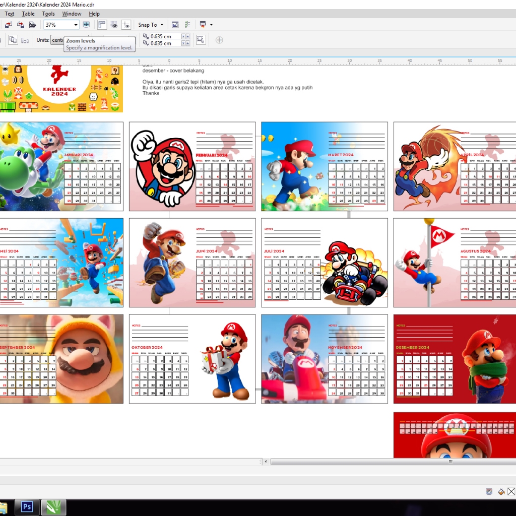Viewport: 516px width, 516px height.
Task: Click the All pages layout button
Action: tap(13, 40)
